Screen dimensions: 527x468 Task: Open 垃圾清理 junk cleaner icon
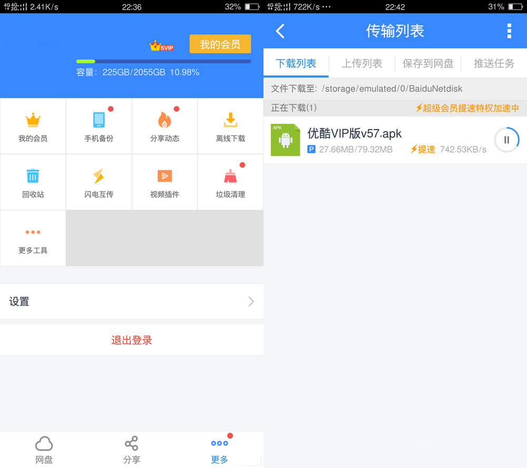tap(231, 176)
